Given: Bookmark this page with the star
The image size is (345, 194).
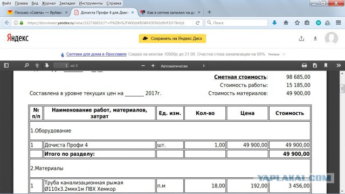Looking at the screenshot, I should [x=297, y=23].
